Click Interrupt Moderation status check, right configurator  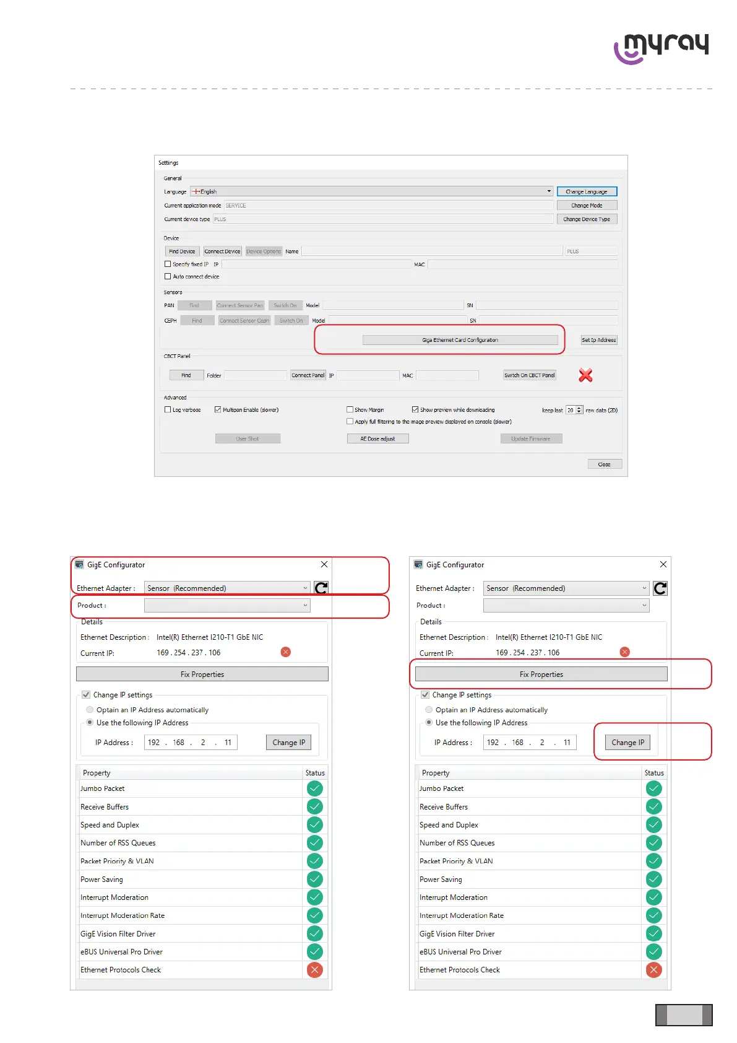point(654,897)
